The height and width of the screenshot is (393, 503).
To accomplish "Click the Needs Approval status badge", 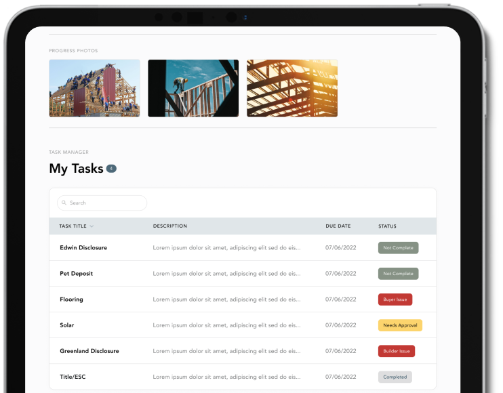I will point(400,325).
